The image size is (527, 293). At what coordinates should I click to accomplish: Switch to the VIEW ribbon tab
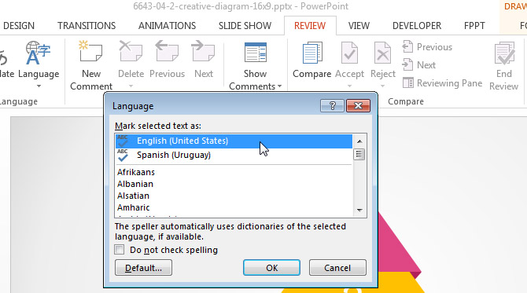359,26
